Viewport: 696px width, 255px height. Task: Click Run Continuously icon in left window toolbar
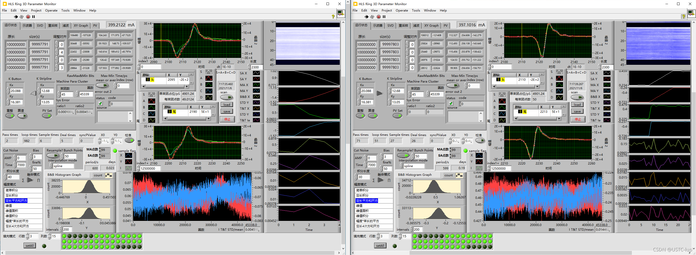pyautogui.click(x=22, y=17)
